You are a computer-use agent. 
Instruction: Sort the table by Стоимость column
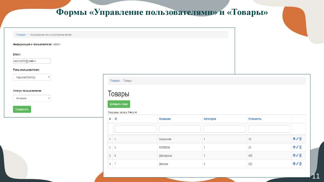(x=255, y=119)
